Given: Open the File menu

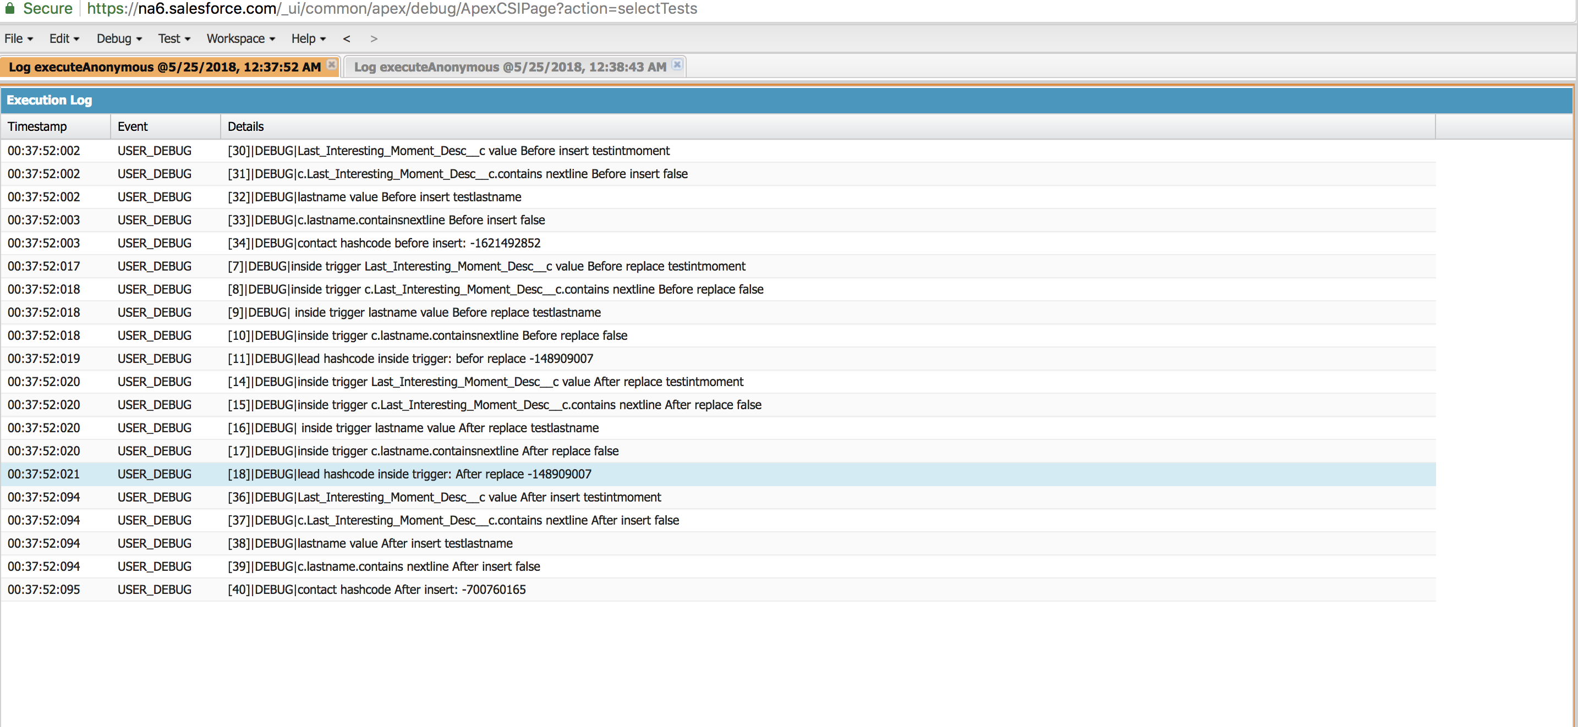Looking at the screenshot, I should point(18,38).
